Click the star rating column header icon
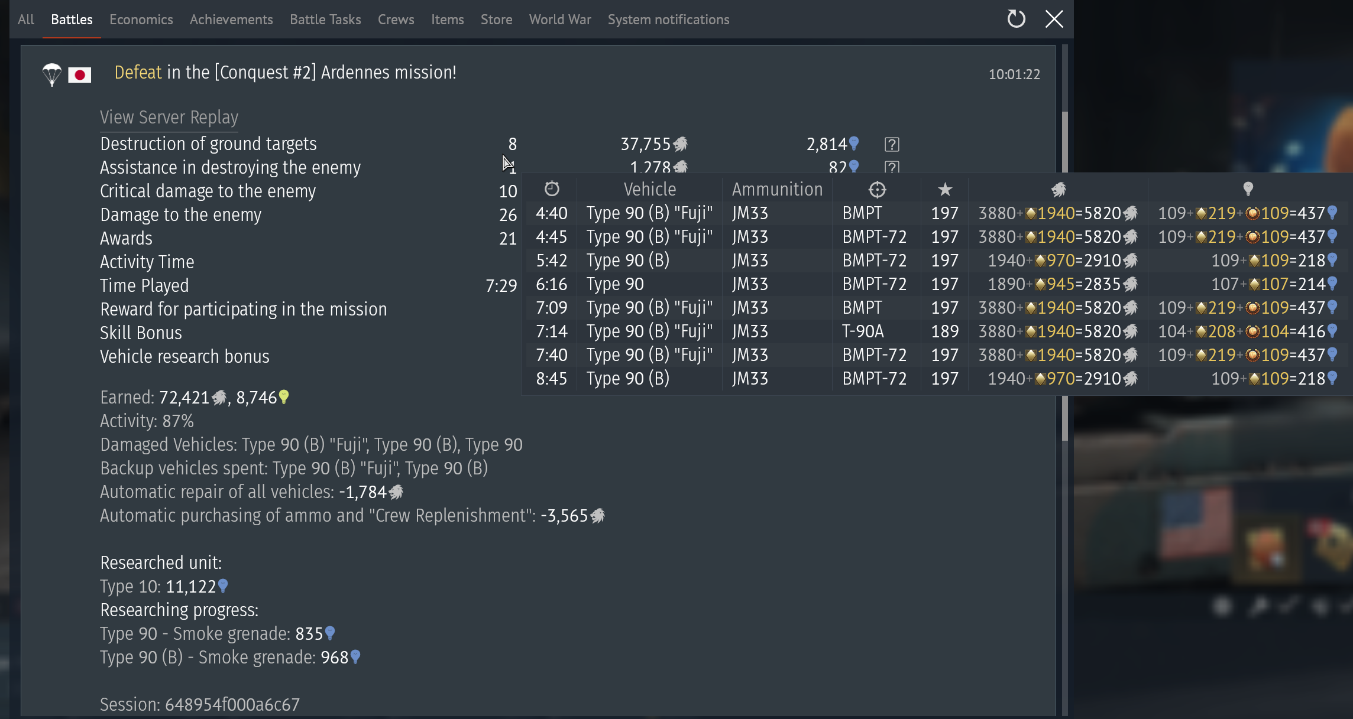Screen dimensions: 1353x719 [x=945, y=190]
